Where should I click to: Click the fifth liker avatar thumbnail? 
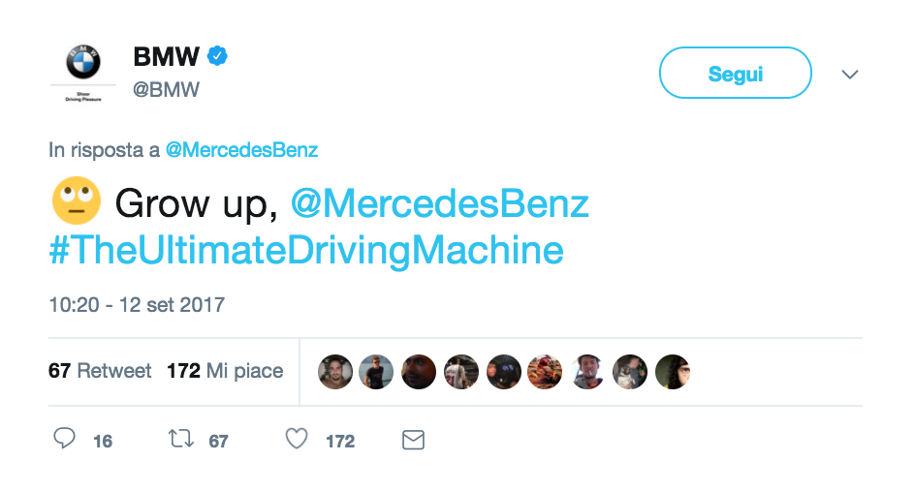(504, 371)
